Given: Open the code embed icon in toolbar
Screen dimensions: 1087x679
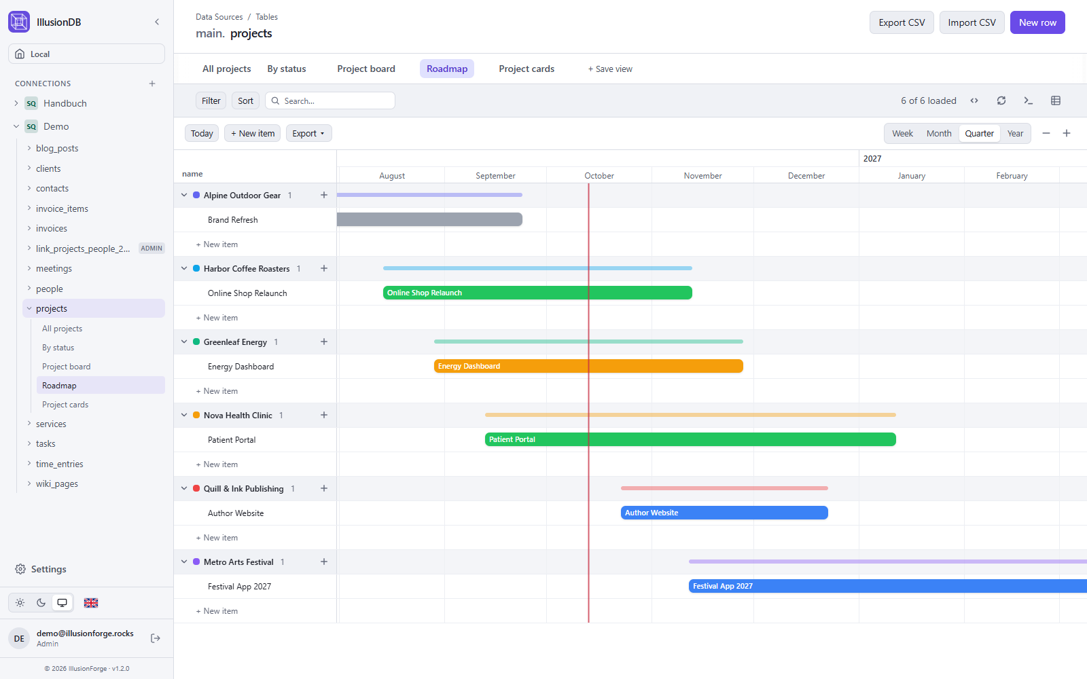Looking at the screenshot, I should coord(974,100).
